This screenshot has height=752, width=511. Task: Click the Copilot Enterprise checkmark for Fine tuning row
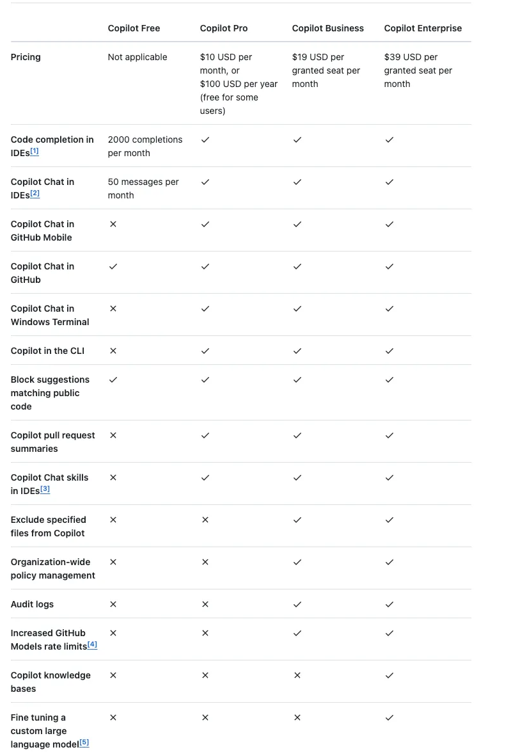pos(389,717)
